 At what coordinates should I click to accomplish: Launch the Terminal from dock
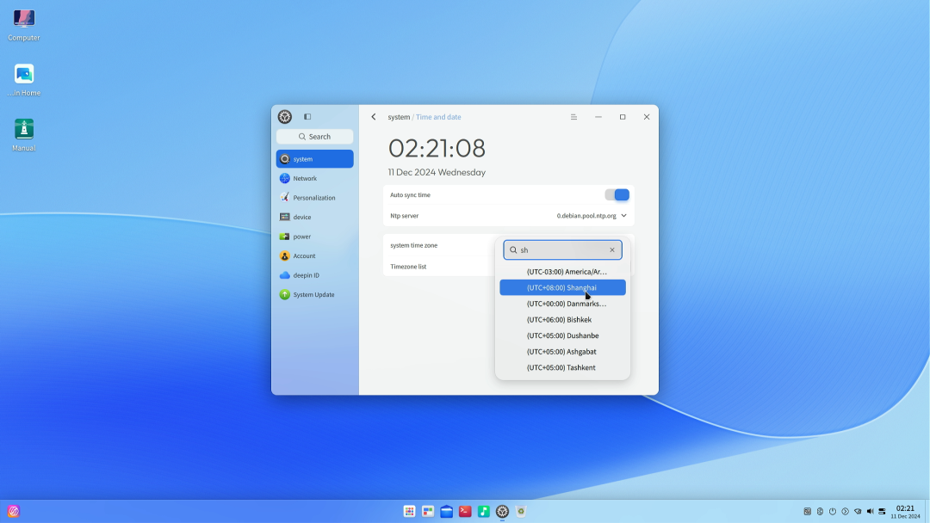click(465, 511)
